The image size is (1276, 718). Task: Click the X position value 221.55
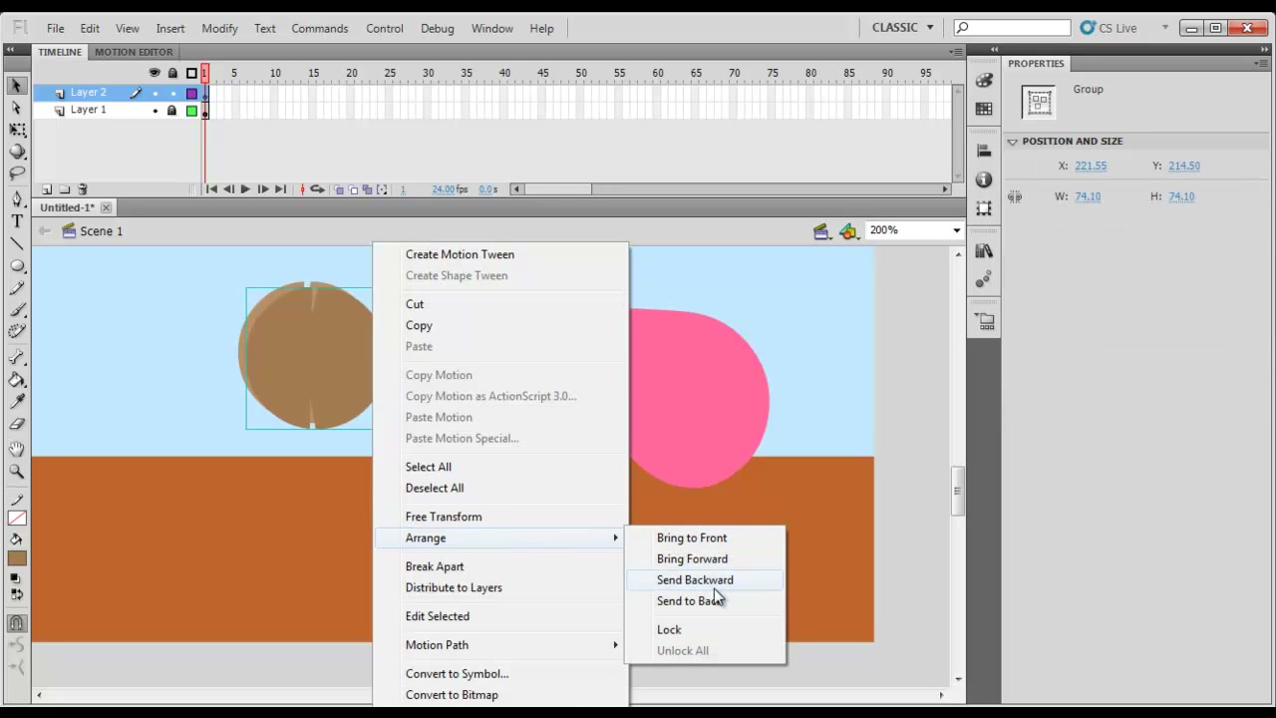[1091, 167]
